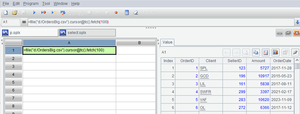Open the chart icon in Value panel
This screenshot has width=300, height=114.
coord(276,52)
